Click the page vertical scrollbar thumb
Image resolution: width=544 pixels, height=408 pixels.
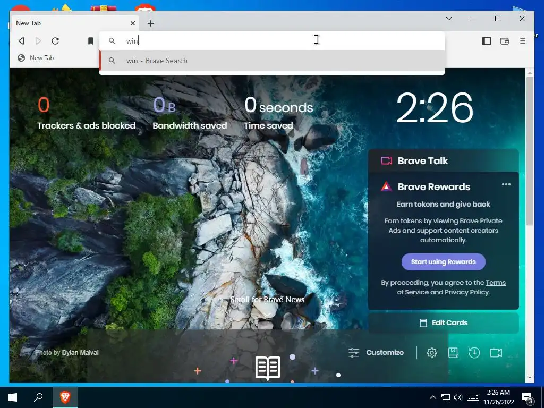pyautogui.click(x=530, y=151)
